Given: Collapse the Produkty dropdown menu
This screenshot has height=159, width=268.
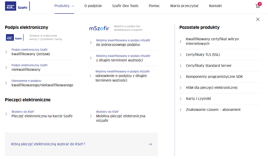Looking at the screenshot, I should (x=64, y=6).
